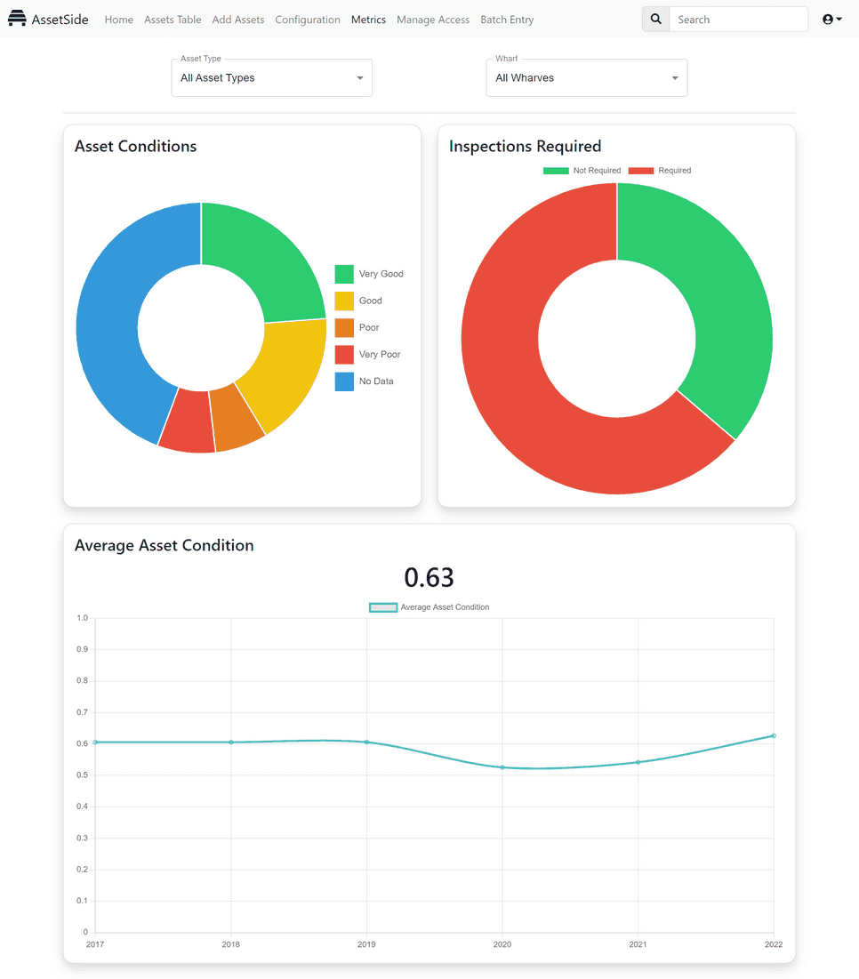Image resolution: width=859 pixels, height=979 pixels.
Task: Go to the Add Assets page
Action: click(237, 19)
